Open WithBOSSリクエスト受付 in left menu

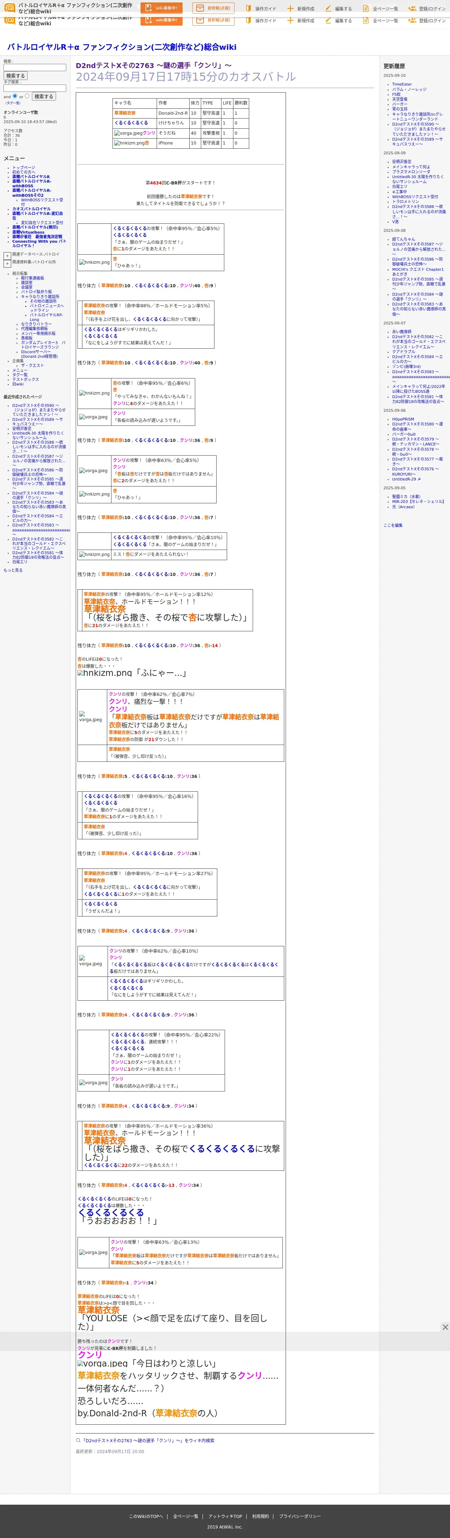pos(42,202)
